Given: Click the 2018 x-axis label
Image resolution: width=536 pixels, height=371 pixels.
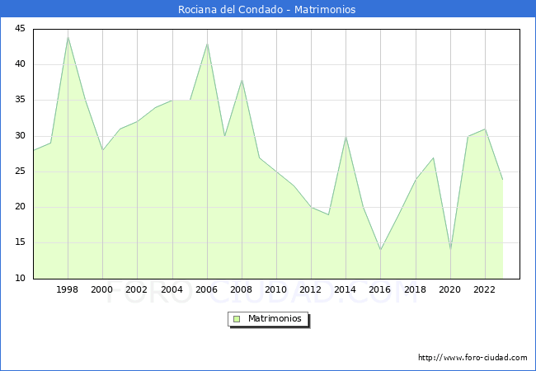Looking at the screenshot, I should click(416, 289).
